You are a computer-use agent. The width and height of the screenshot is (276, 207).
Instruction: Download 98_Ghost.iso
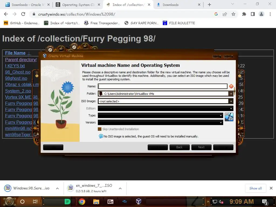click(x=18, y=72)
